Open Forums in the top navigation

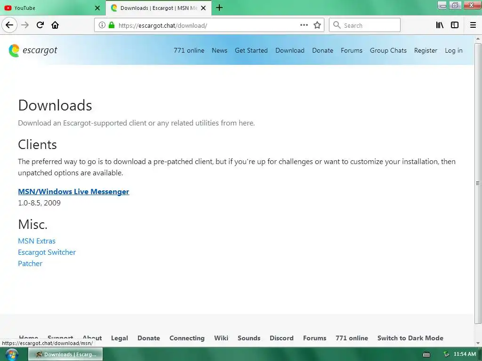[x=351, y=50]
